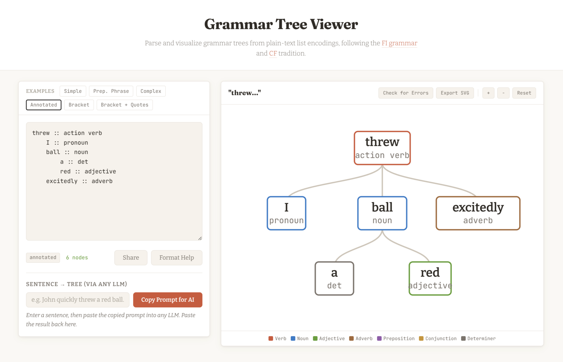The image size is (563, 362).
Task: Select the 'a' determiner node
Action: click(334, 278)
